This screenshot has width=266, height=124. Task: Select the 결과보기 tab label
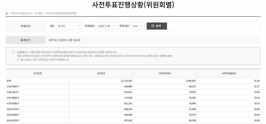click(x=26, y=40)
